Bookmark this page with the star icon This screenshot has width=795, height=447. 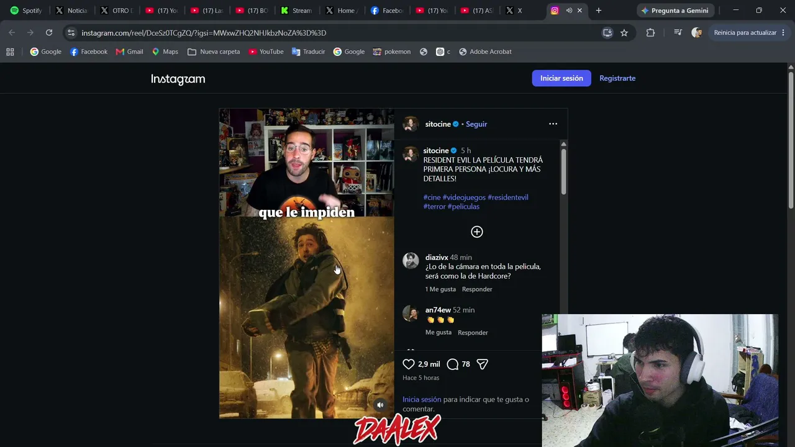coord(624,33)
